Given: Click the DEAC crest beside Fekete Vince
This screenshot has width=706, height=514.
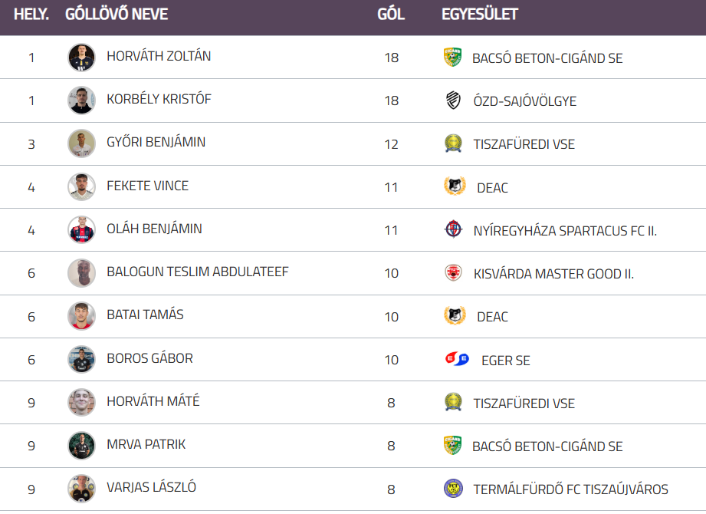Looking at the screenshot, I should click(x=455, y=186).
